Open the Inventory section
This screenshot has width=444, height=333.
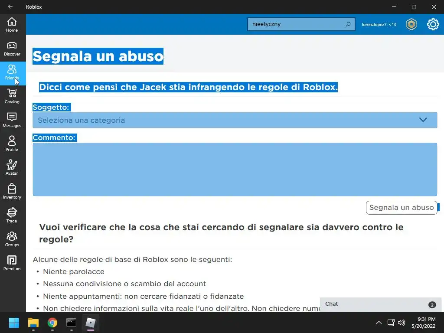click(x=12, y=192)
